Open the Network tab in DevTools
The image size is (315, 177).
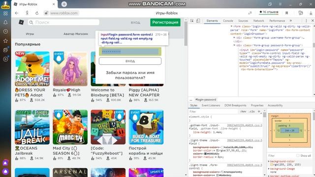click(258, 21)
